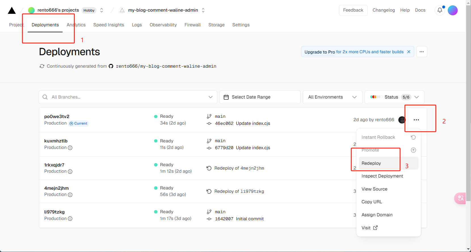Click the info icon next to 4mejn2jhm Production

click(x=70, y=195)
